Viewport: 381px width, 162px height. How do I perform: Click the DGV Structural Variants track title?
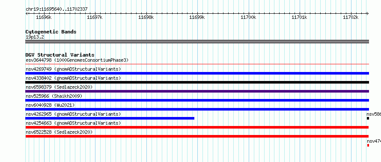click(x=60, y=55)
